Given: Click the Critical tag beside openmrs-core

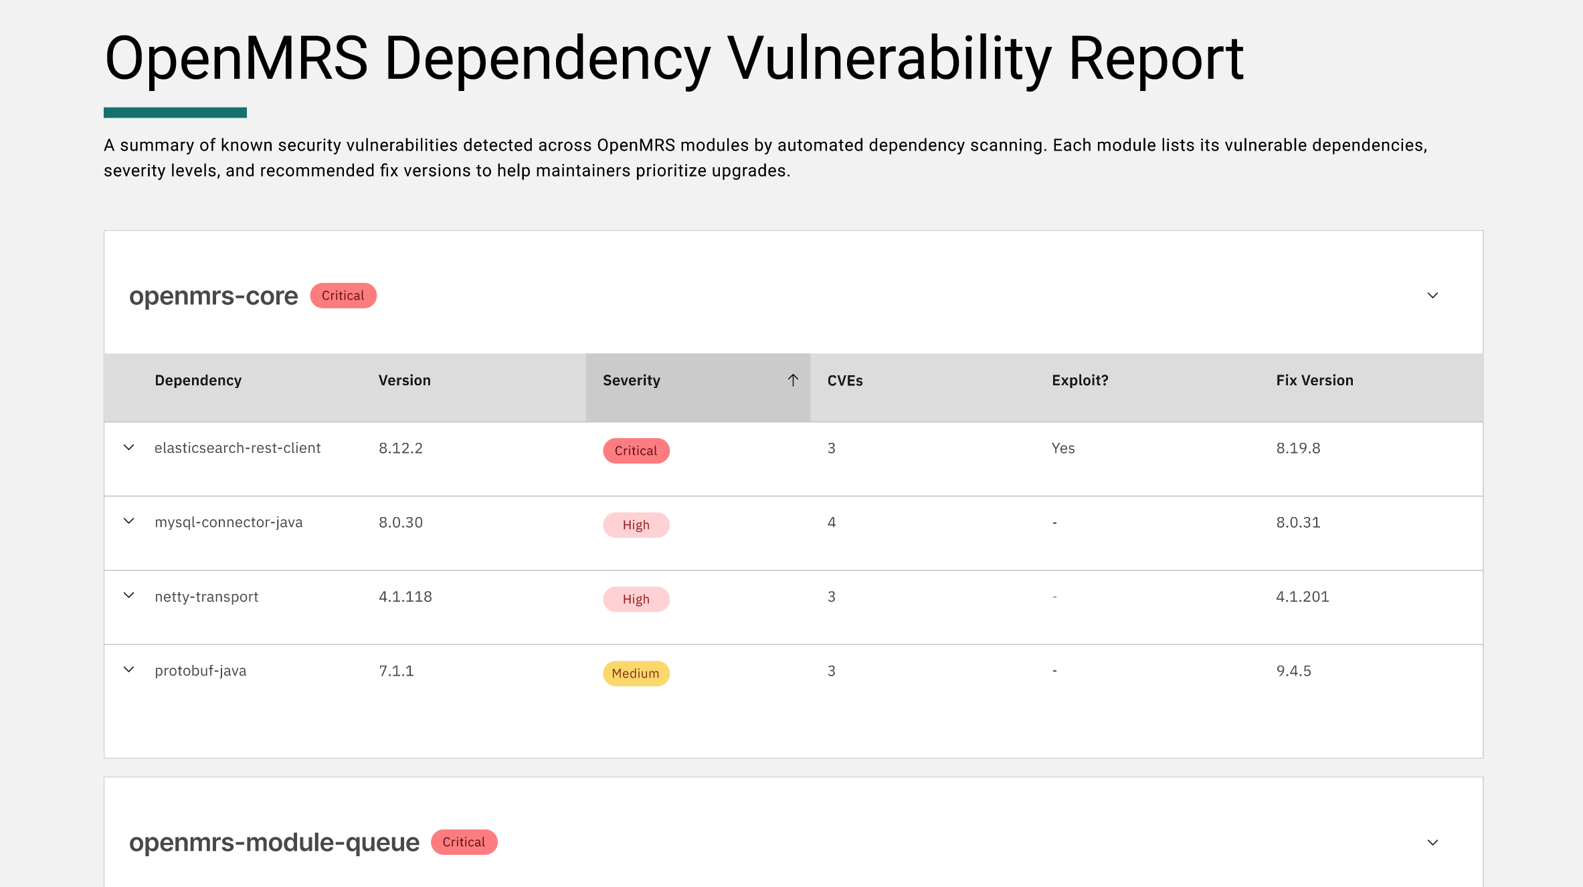Looking at the screenshot, I should click(x=343, y=296).
